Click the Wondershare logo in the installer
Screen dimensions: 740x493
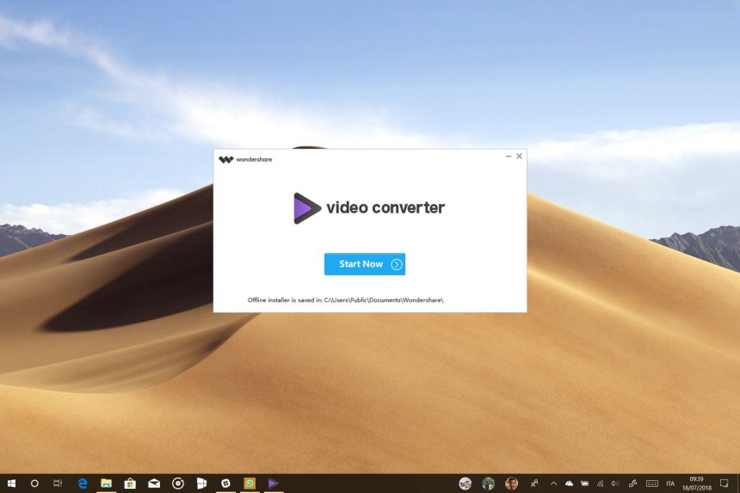245,159
